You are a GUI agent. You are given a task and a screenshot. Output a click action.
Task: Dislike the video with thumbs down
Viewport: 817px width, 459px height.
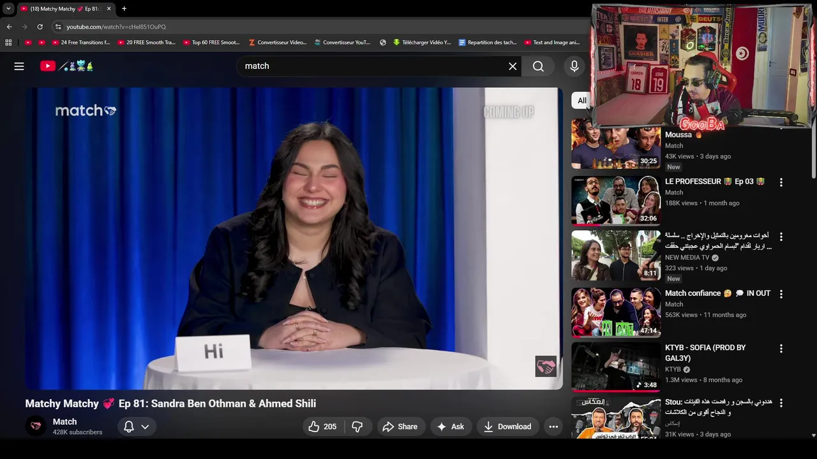pyautogui.click(x=357, y=426)
